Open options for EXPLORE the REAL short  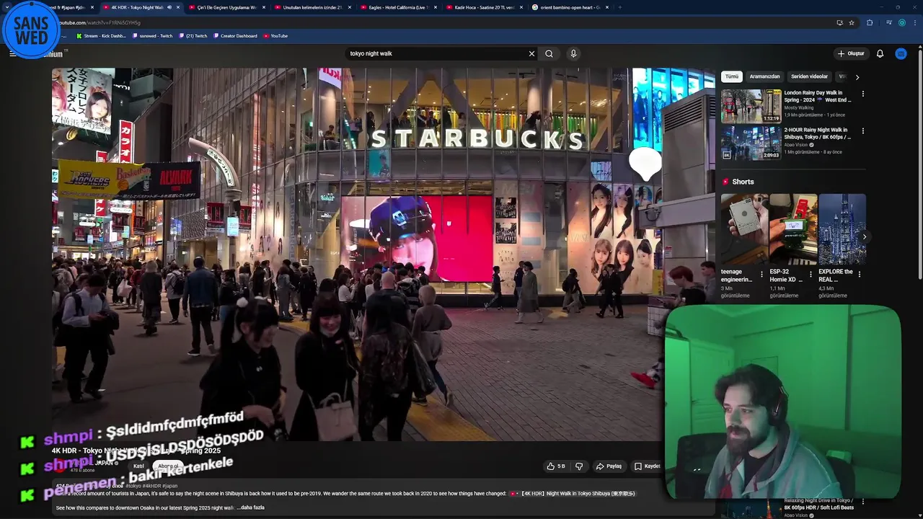click(x=859, y=274)
